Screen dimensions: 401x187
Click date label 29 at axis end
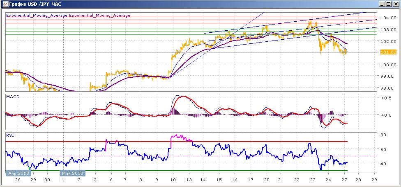coord(374,180)
